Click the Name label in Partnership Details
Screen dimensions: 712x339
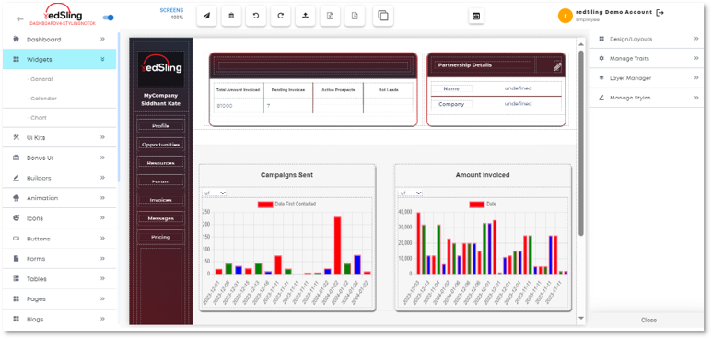(x=451, y=88)
